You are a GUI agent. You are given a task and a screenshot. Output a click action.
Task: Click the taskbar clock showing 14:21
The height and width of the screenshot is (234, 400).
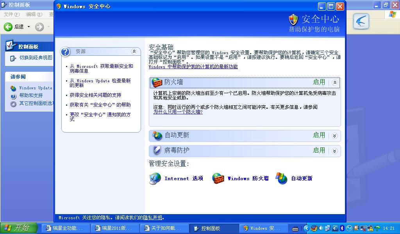click(389, 229)
